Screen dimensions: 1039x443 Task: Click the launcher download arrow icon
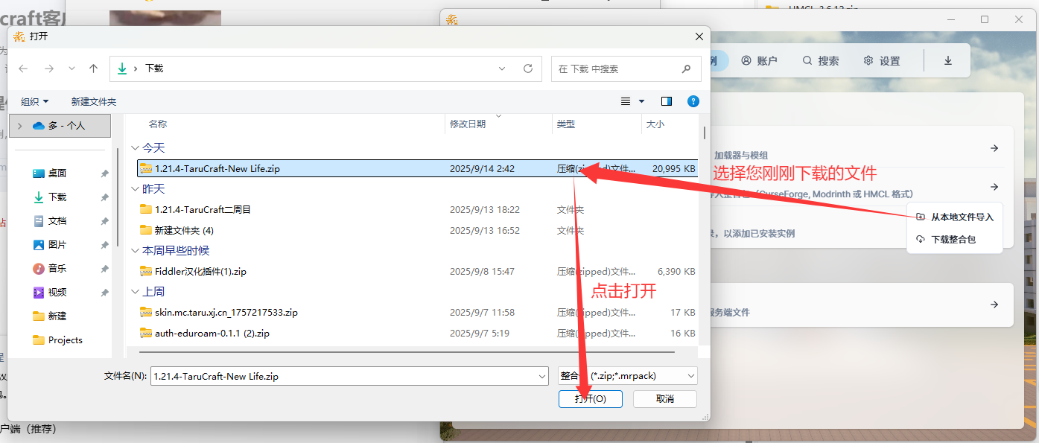pos(948,61)
